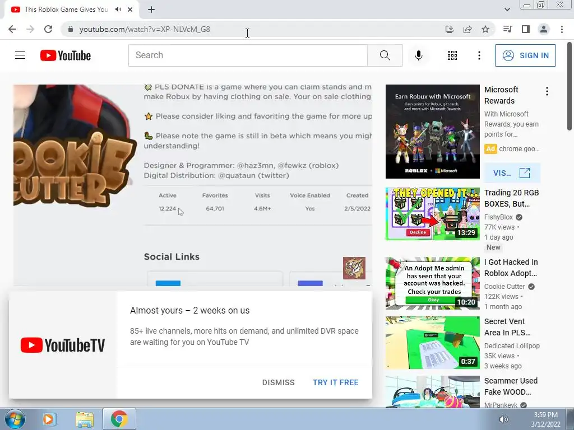Screen dimensions: 574x430
Task: Click the video player area
Action: [193, 185]
